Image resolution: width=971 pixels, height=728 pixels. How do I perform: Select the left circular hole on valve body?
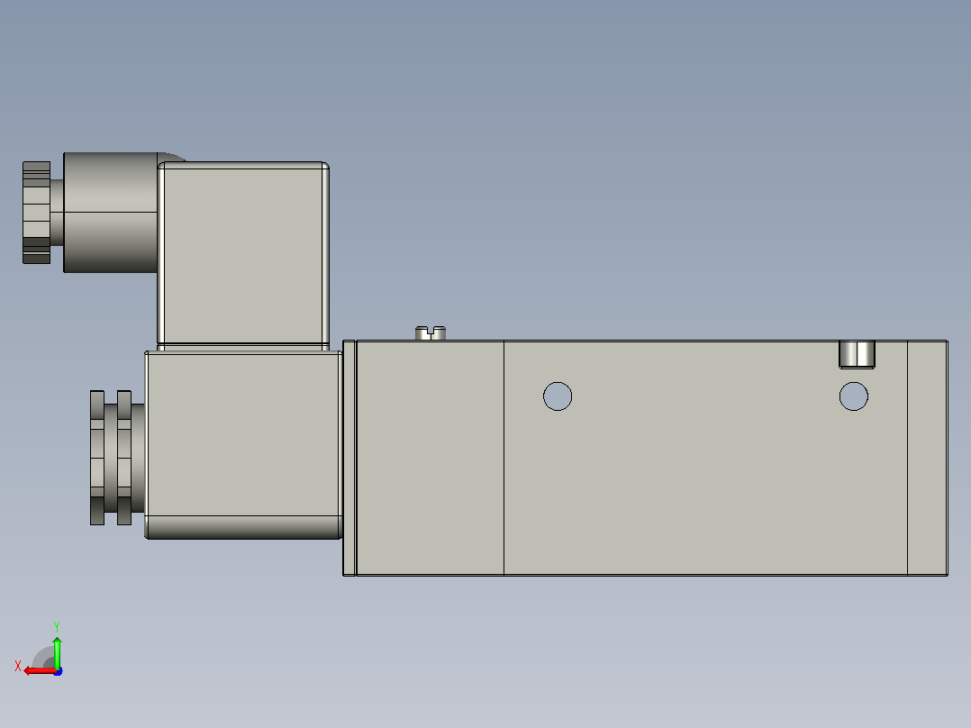[x=558, y=396]
